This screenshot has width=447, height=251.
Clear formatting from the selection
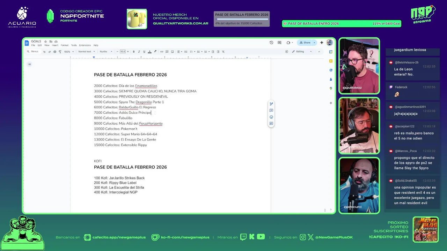tap(223, 52)
